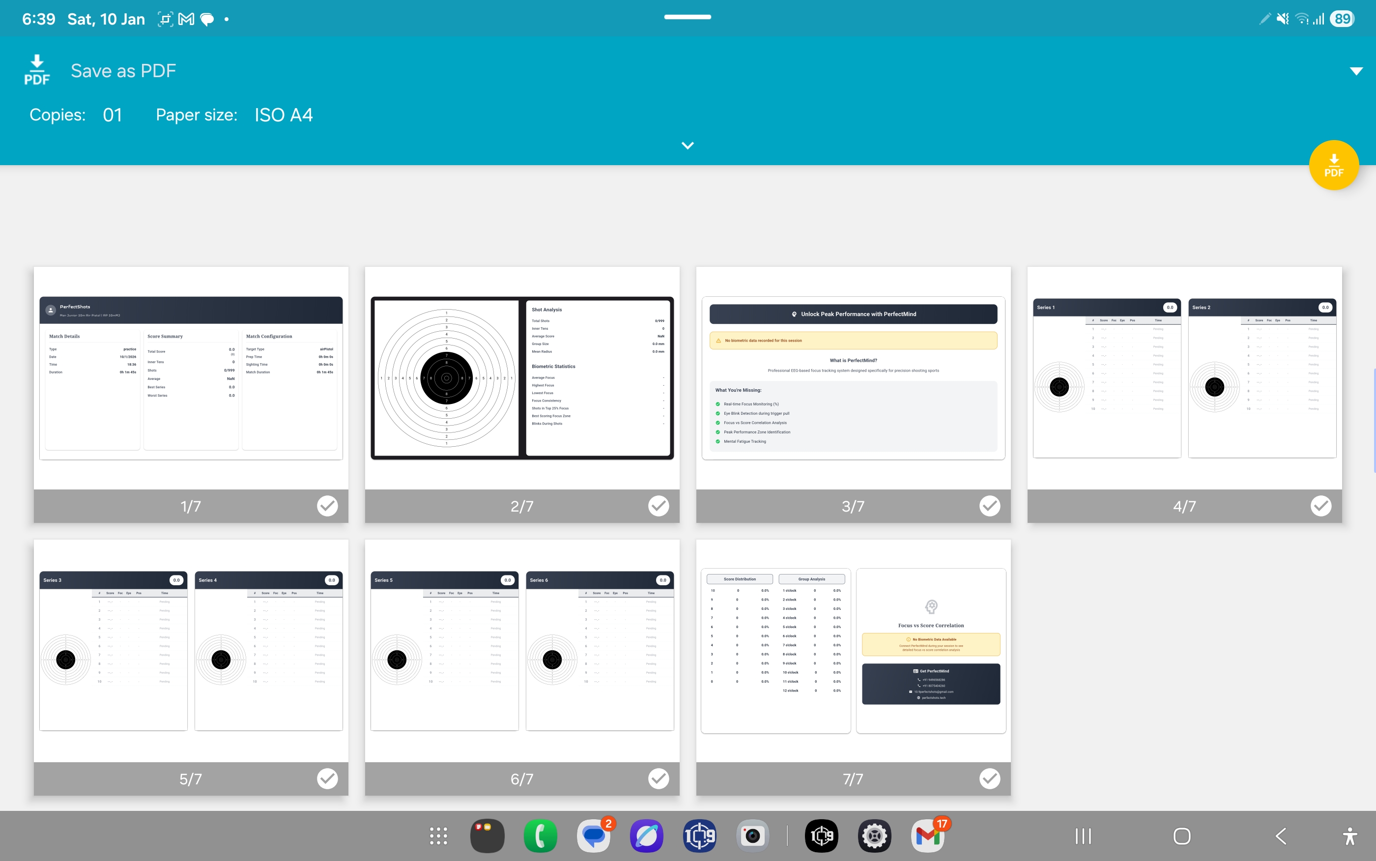Change the Copies count field
This screenshot has width=1376, height=861.
coord(112,115)
